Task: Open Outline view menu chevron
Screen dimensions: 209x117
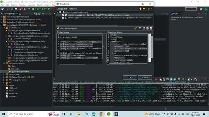Action: tap(199, 14)
